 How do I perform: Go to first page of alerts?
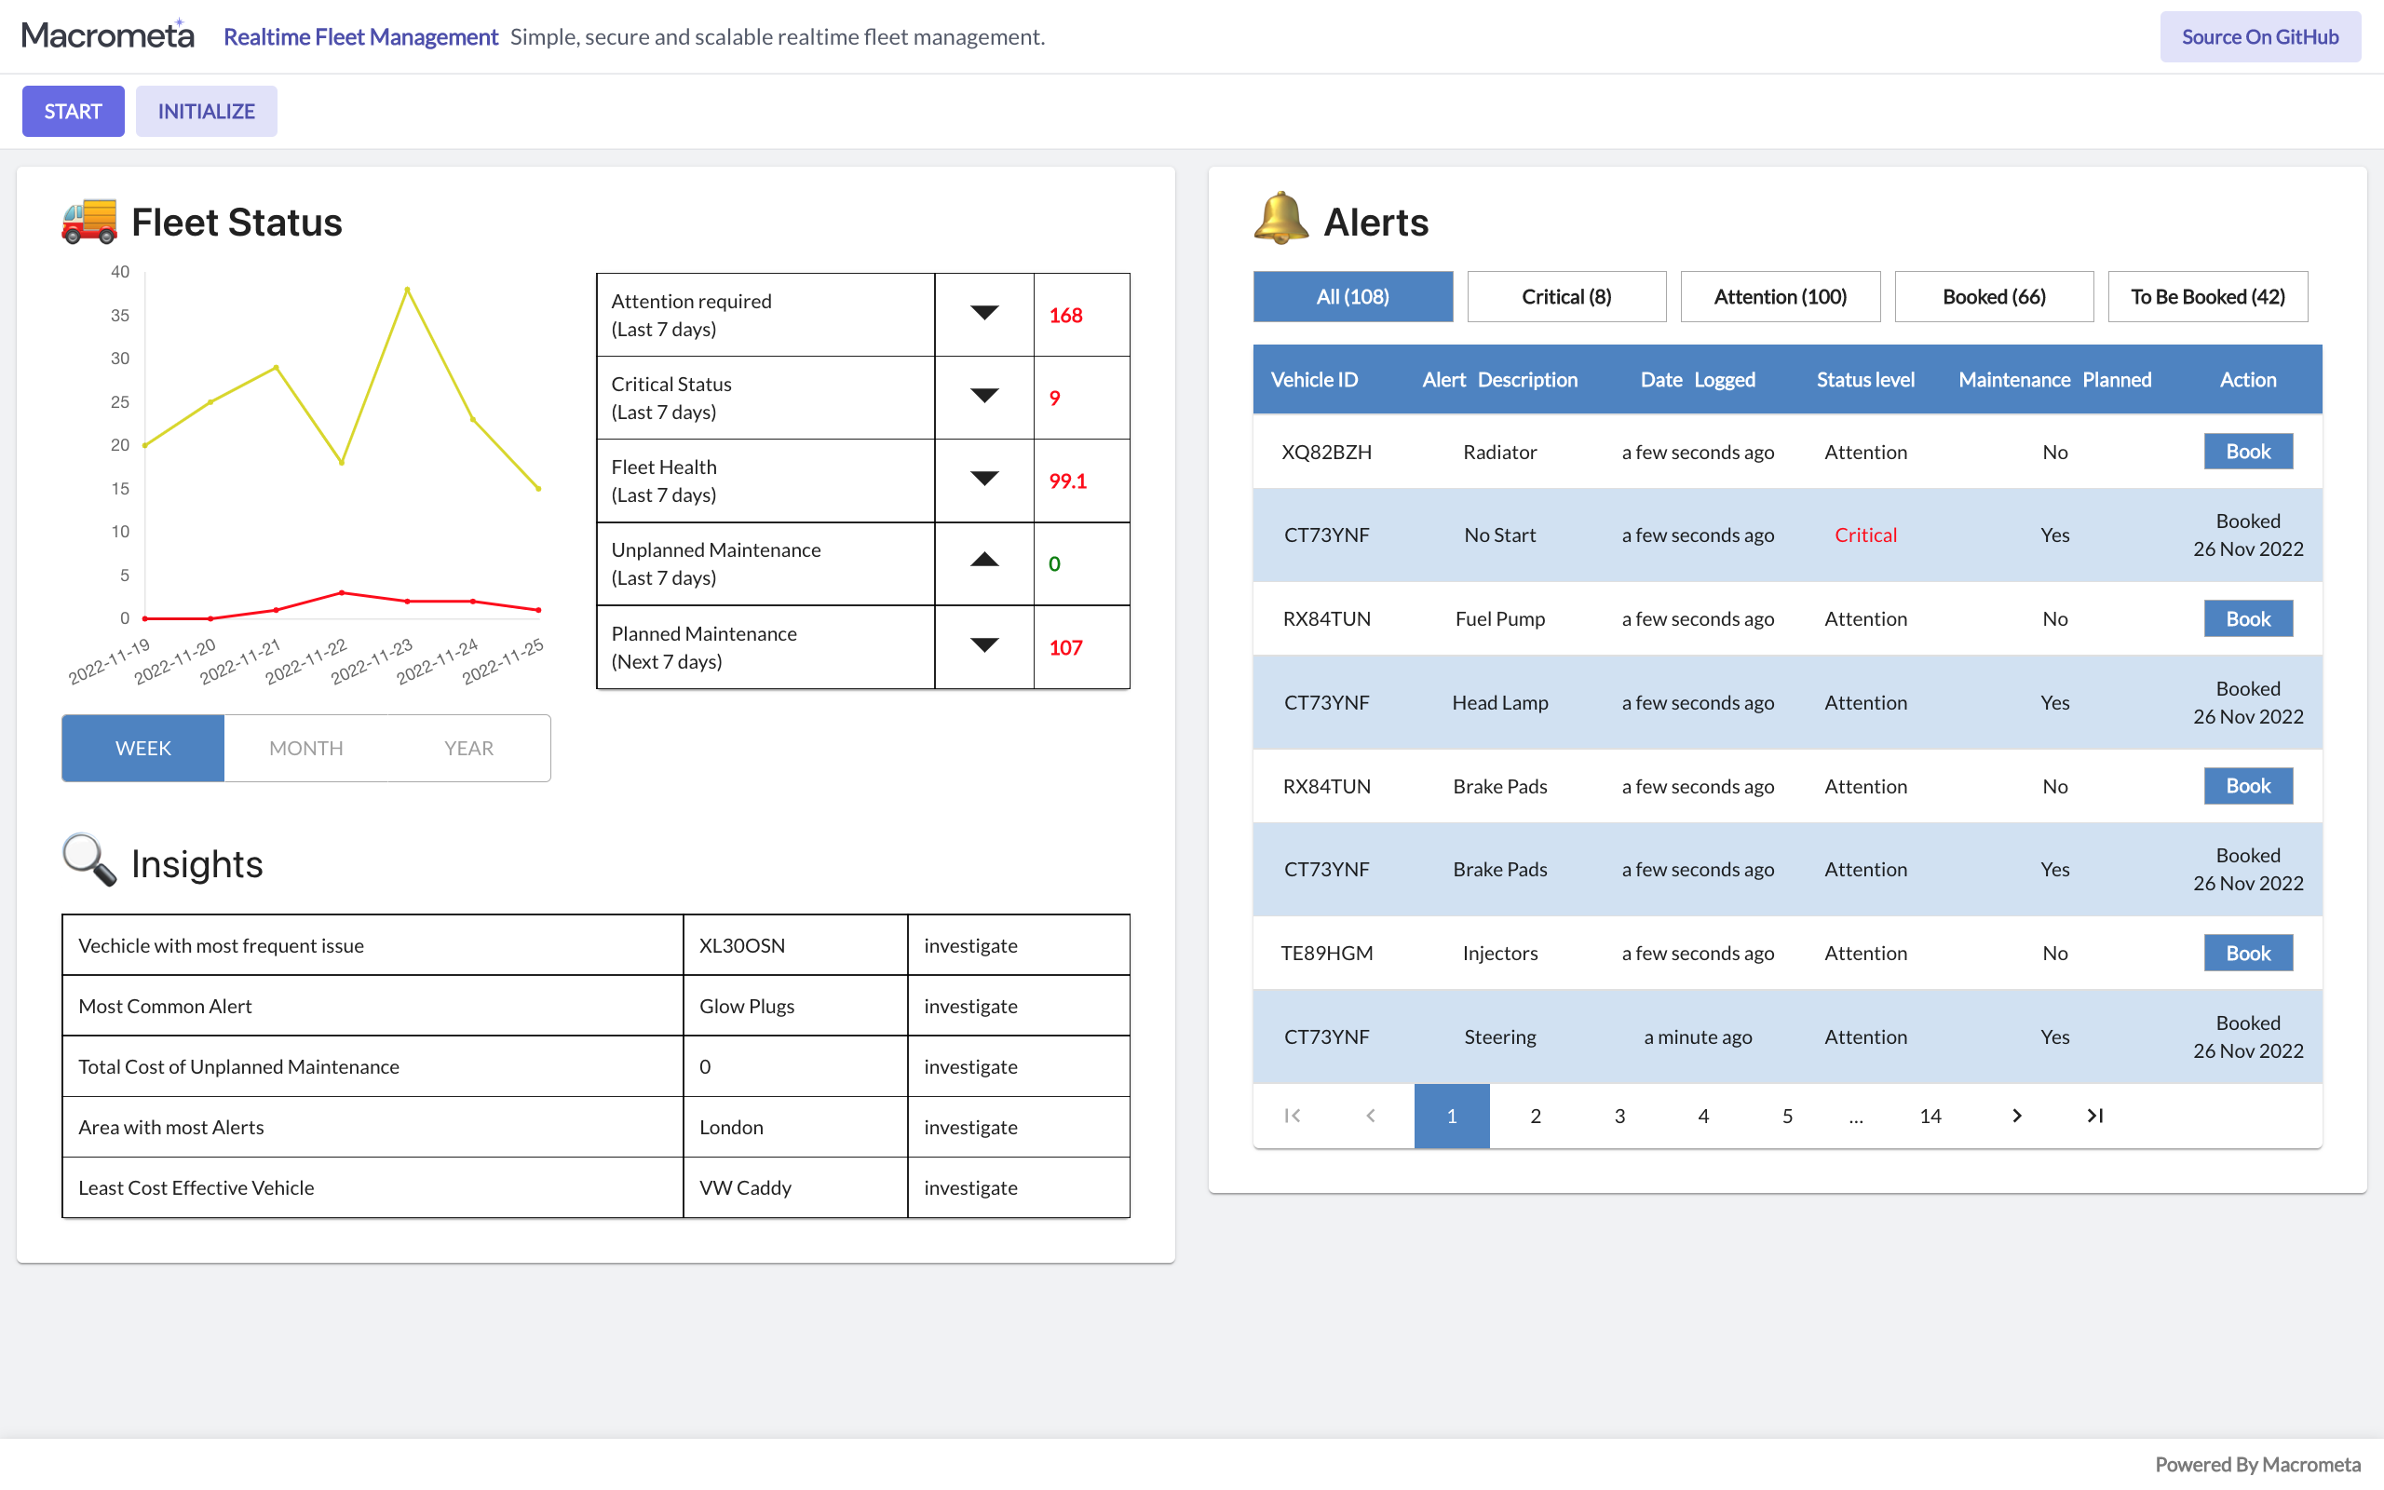point(1293,1116)
